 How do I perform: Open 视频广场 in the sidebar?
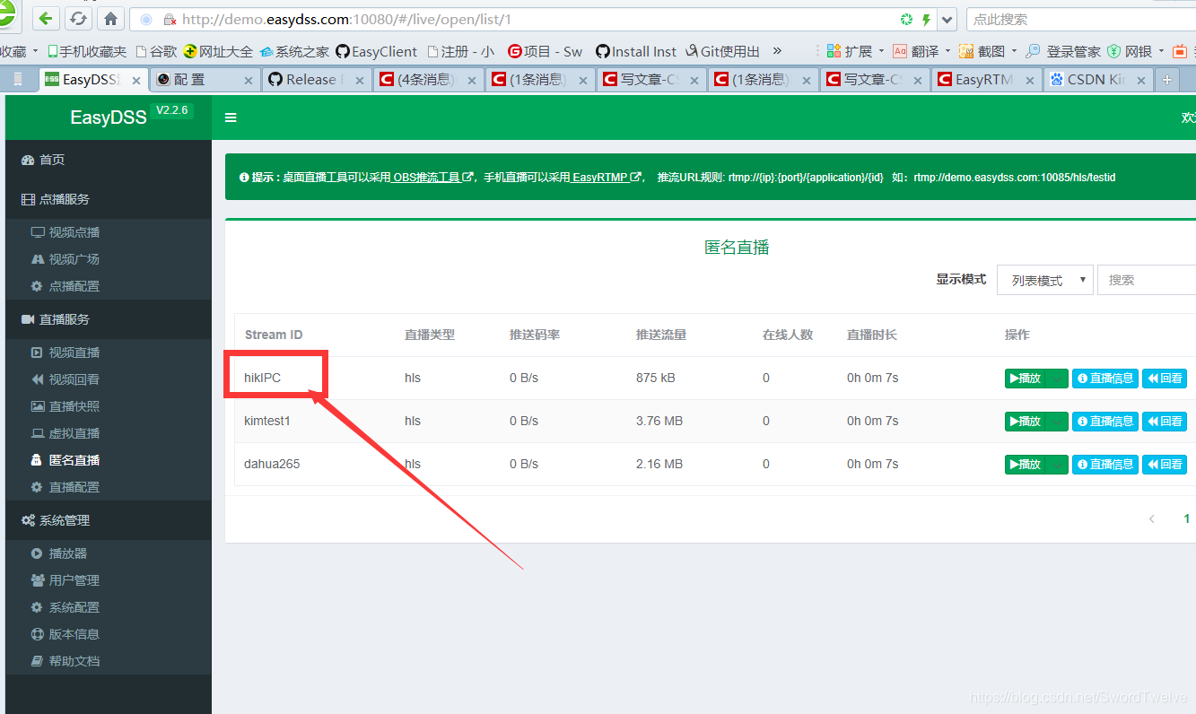point(108,259)
